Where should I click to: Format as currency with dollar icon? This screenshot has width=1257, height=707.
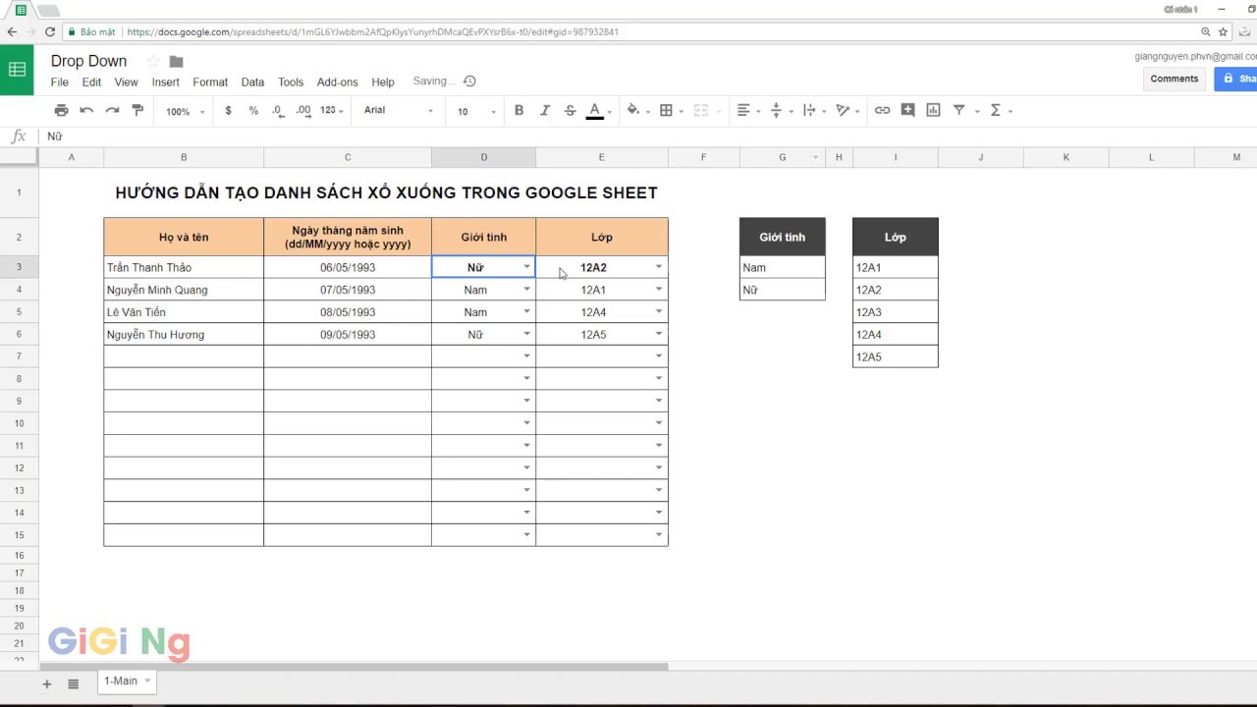pos(228,111)
